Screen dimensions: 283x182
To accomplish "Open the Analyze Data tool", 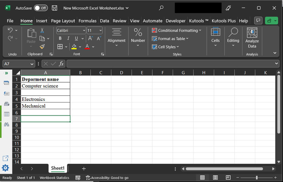I will pyautogui.click(x=252, y=38).
